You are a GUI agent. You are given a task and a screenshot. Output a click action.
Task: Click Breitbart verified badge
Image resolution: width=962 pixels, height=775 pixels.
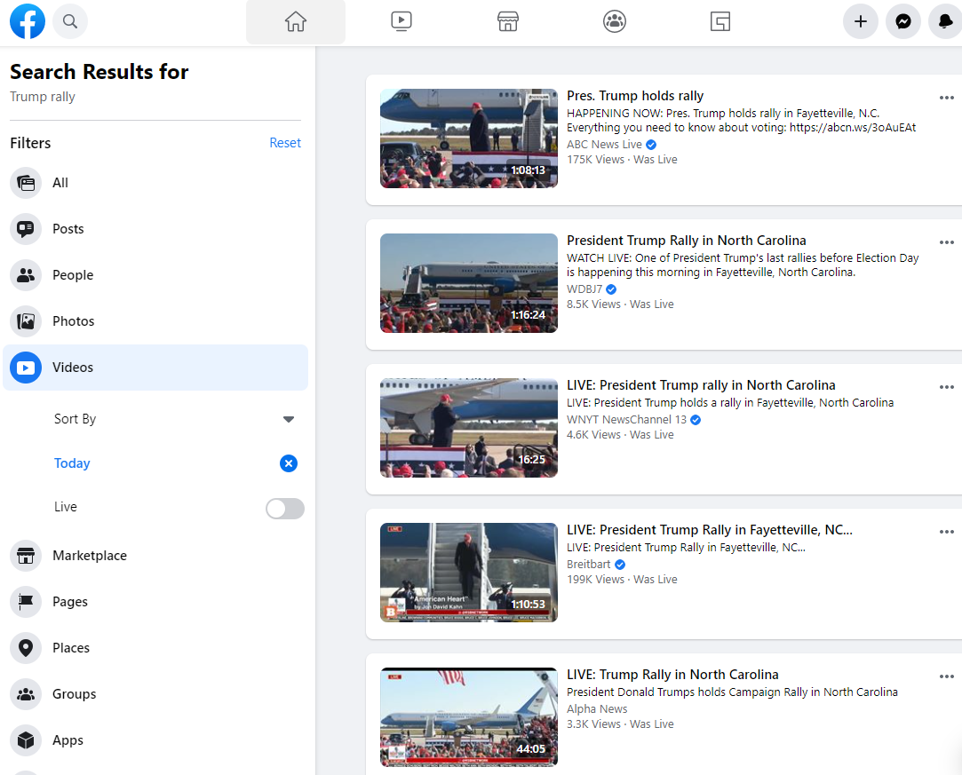pyautogui.click(x=620, y=565)
